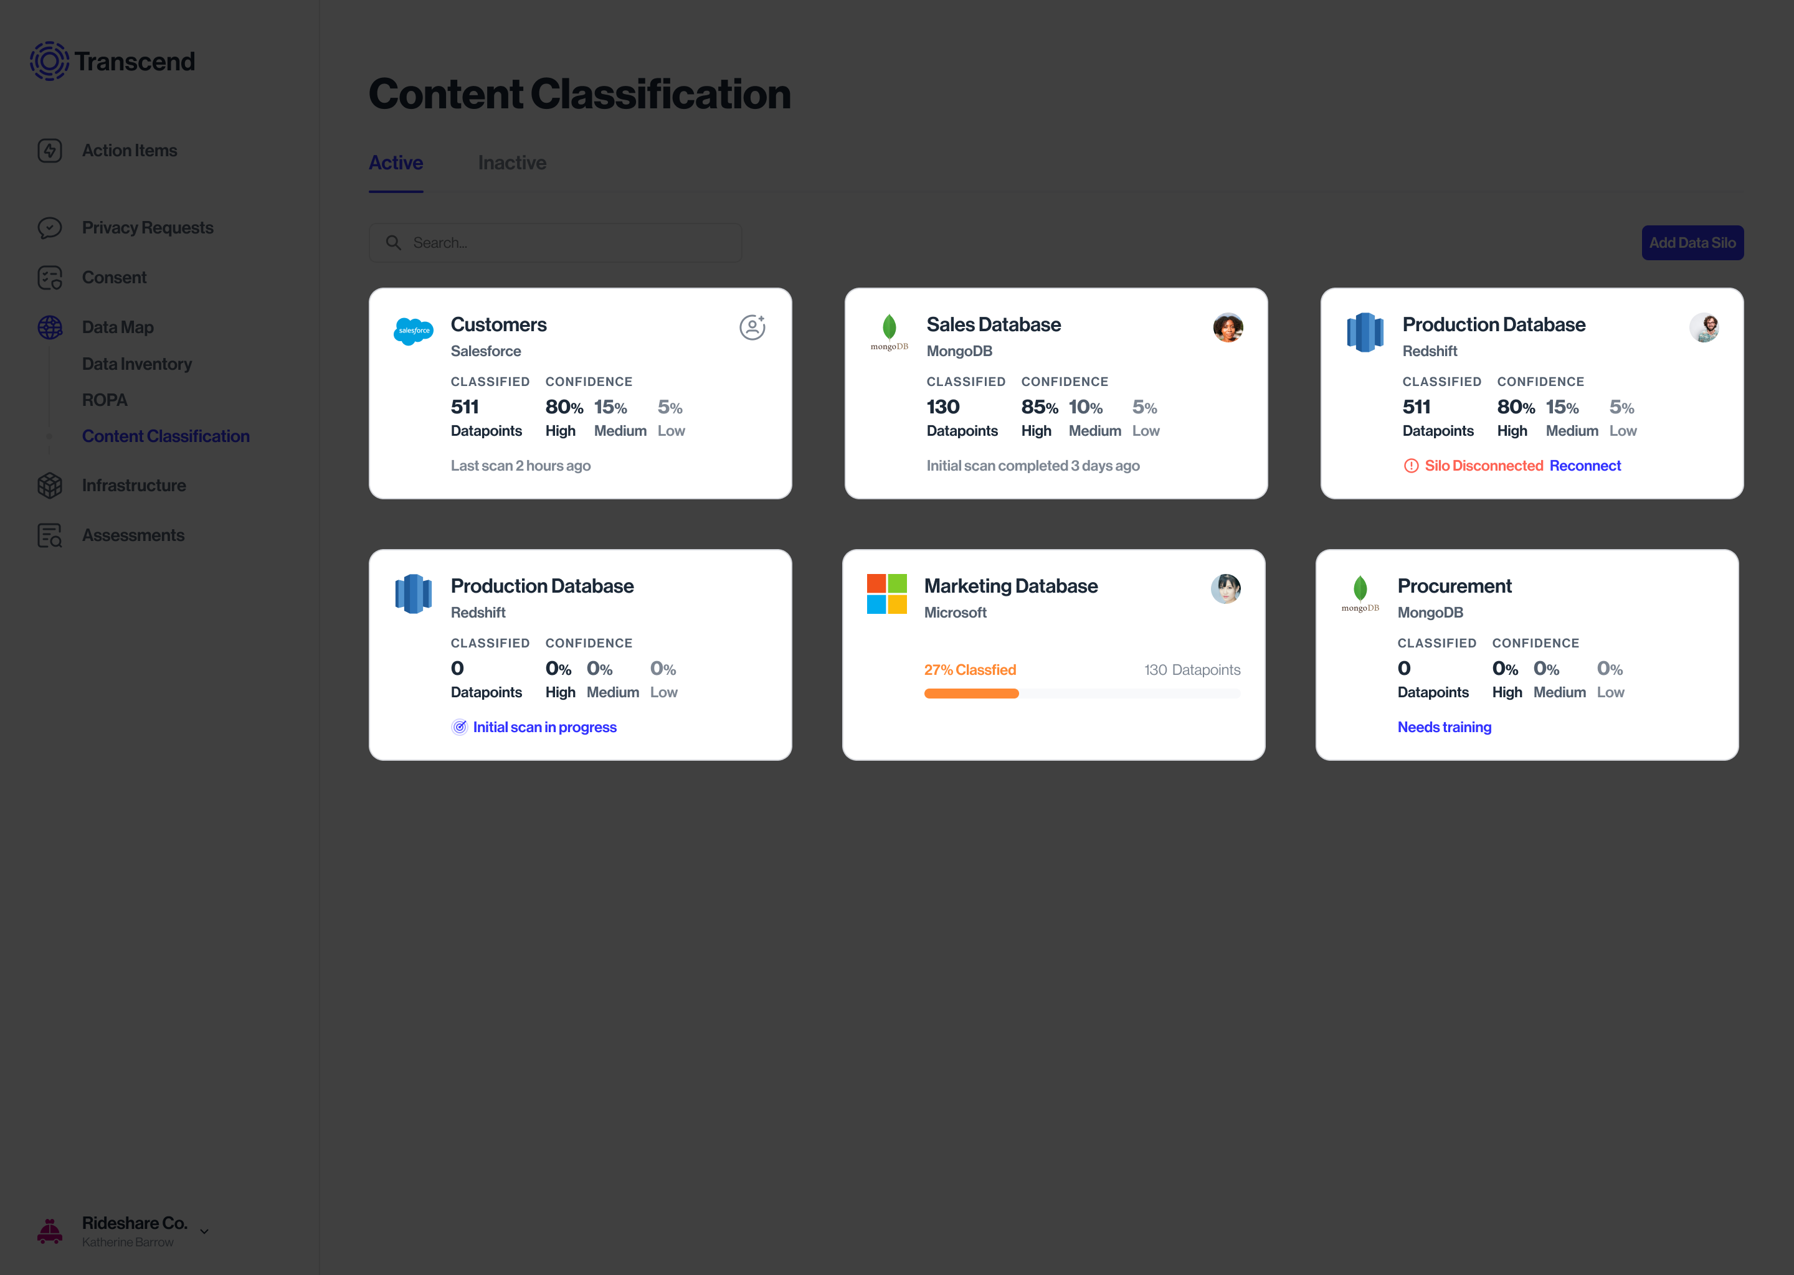
Task: Click the Assessments sidebar icon
Action: pyautogui.click(x=49, y=535)
